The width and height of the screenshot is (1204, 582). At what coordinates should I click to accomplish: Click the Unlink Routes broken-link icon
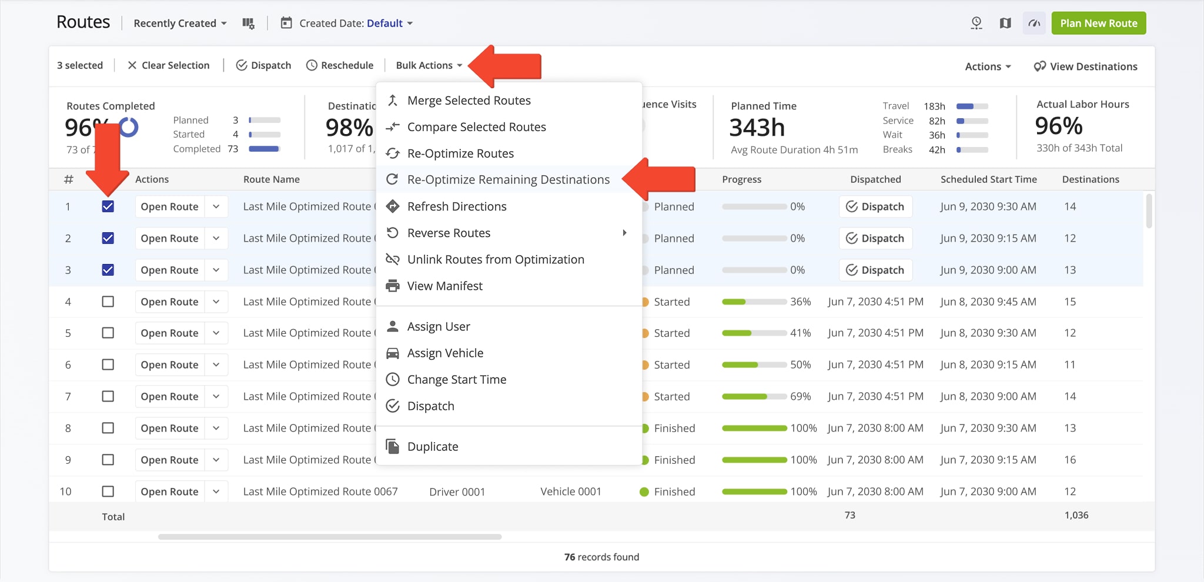tap(393, 259)
